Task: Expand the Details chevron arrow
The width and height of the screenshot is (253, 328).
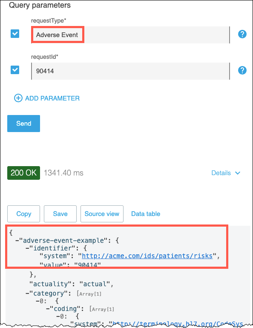Action: (238, 173)
